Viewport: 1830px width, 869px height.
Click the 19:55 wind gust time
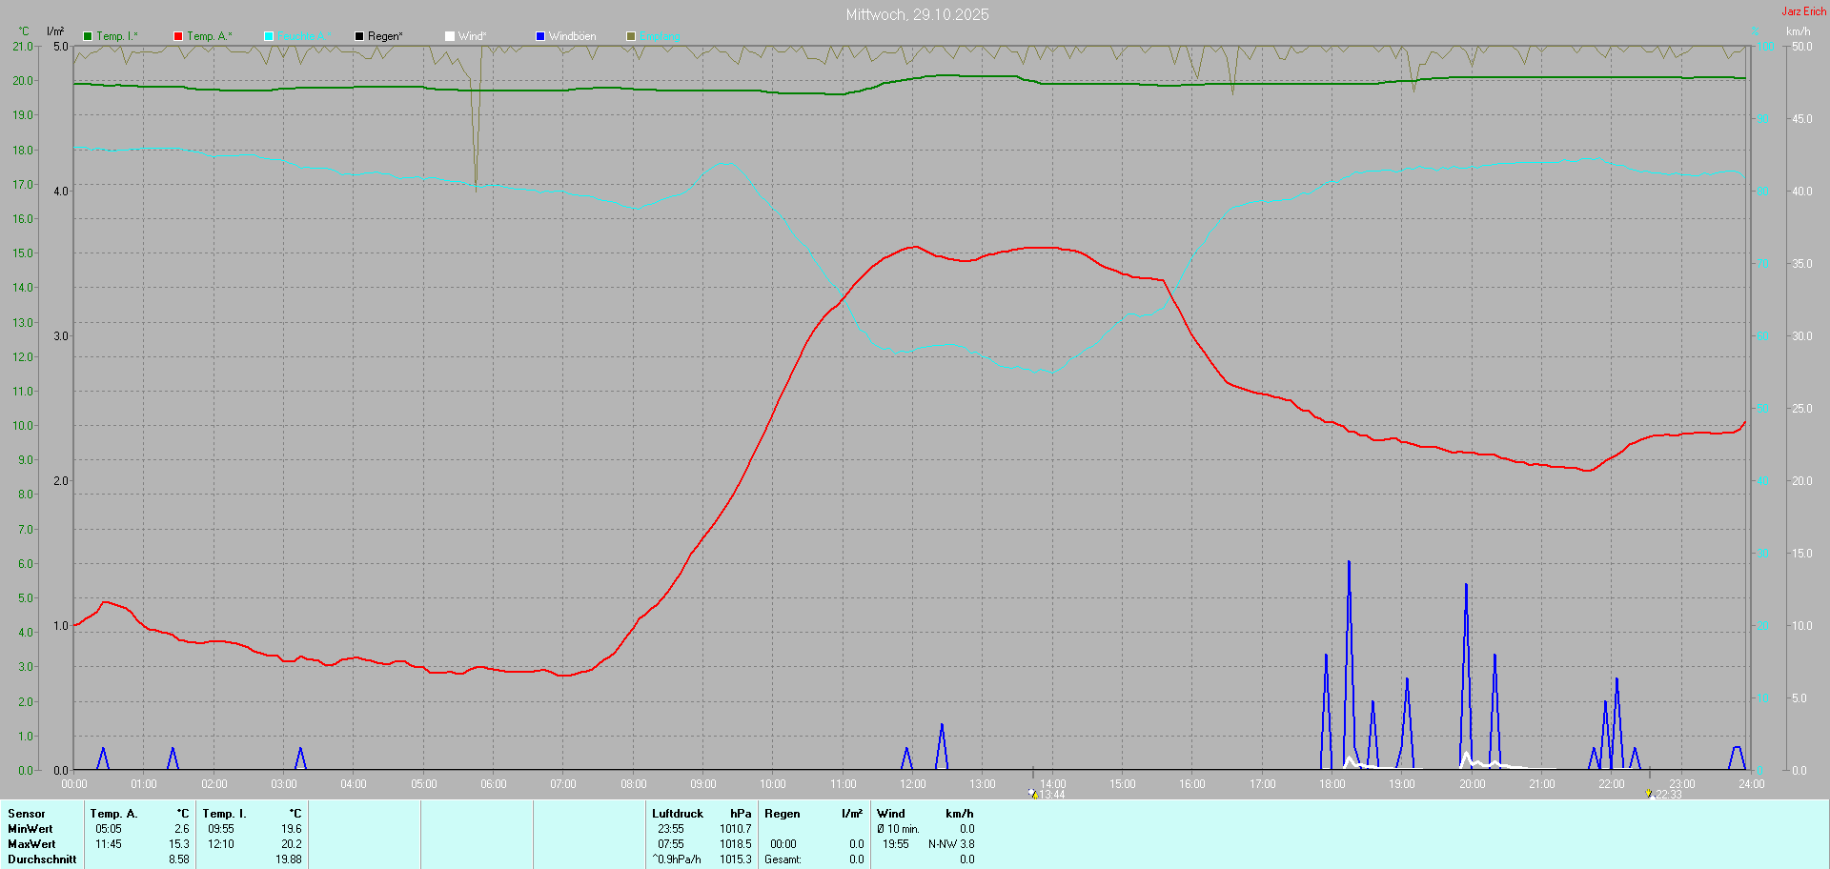click(x=896, y=844)
